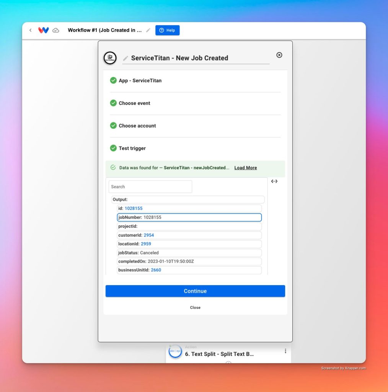Click green checkmark beside App - ServiceTitan
Image resolution: width=388 pixels, height=392 pixels.
[x=113, y=80]
